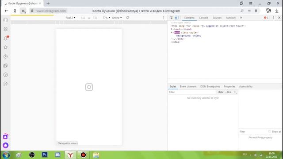Screen dimensions: 283x159
Task: Open history clock in sidebar
Action: [x=6, y=57]
